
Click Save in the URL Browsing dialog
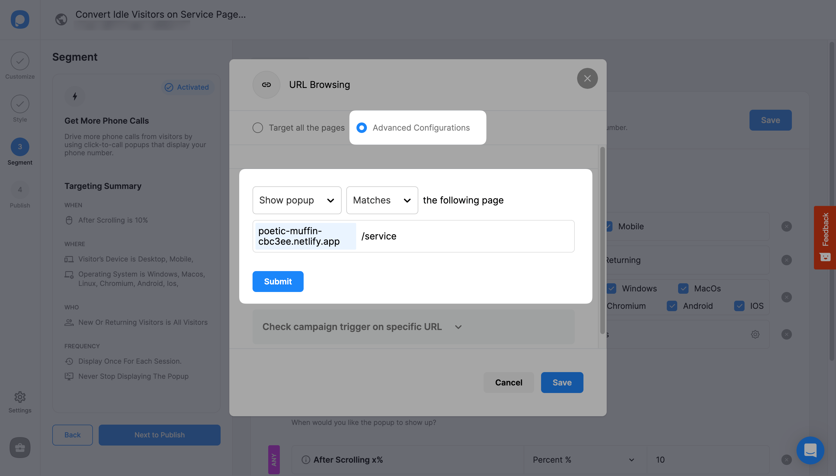point(562,383)
